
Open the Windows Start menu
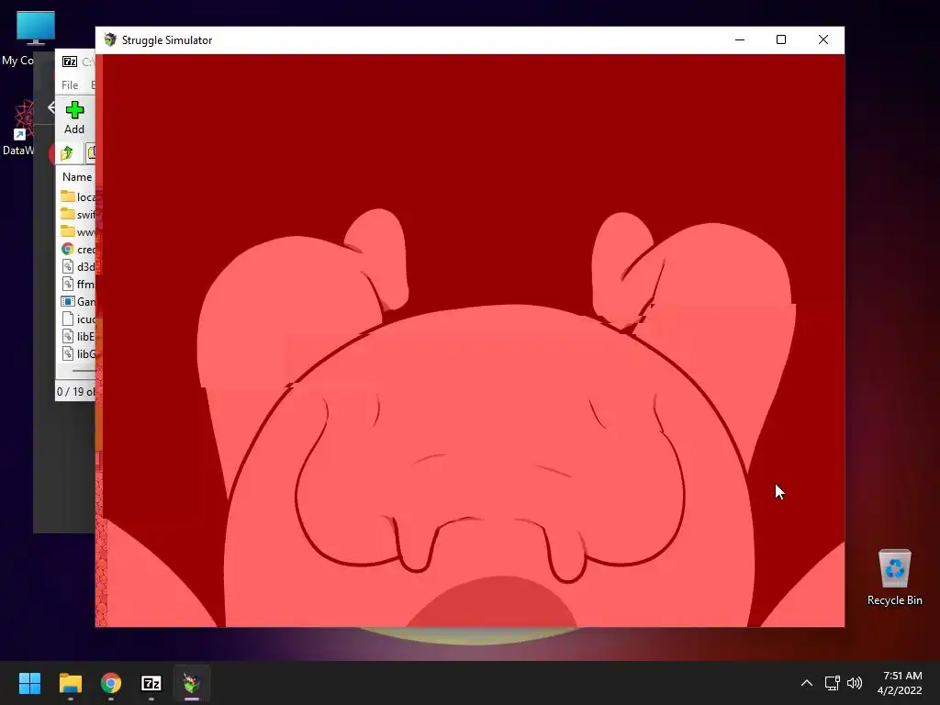(x=29, y=683)
